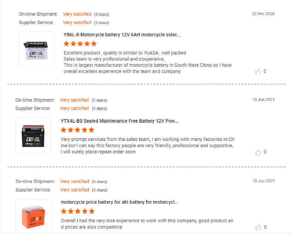Click the second review's On-time Shipment 'Very satisfied'
The width and height of the screenshot is (292, 234).
74,100
